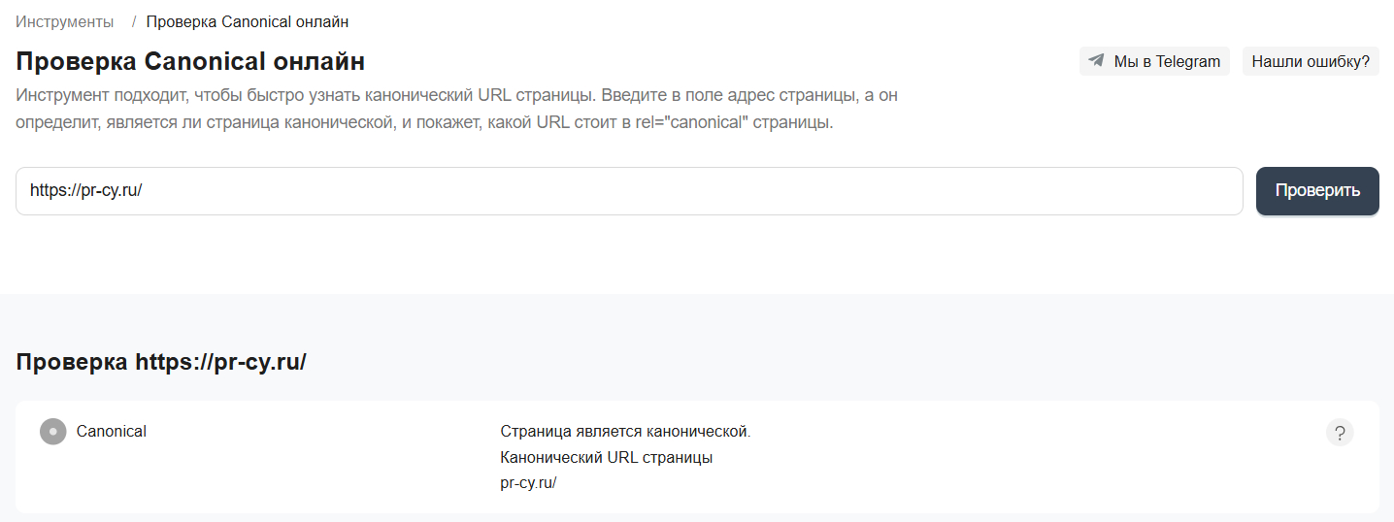Click the gray Canonical status circle icon
The width and height of the screenshot is (1394, 522).
point(52,432)
